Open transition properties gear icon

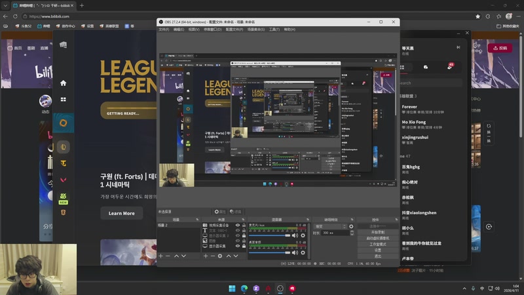(351, 226)
